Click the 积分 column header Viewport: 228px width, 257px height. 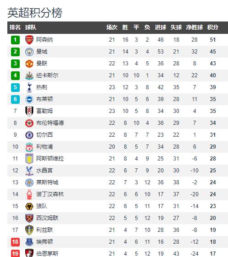213,27
